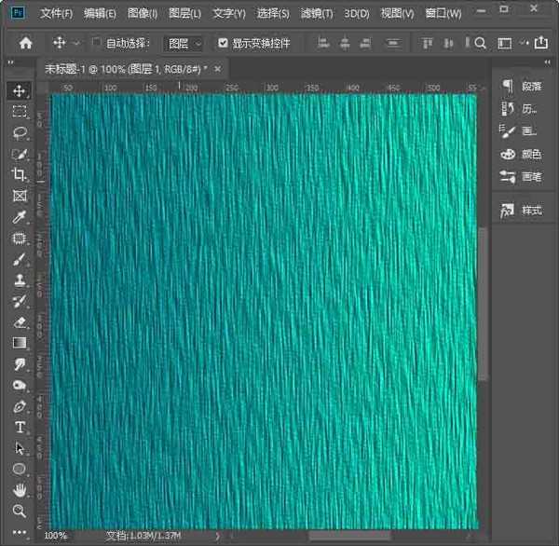This screenshot has height=546, width=559.
Task: Uncheck 显示变换控件 checkbox
Action: pyautogui.click(x=222, y=43)
